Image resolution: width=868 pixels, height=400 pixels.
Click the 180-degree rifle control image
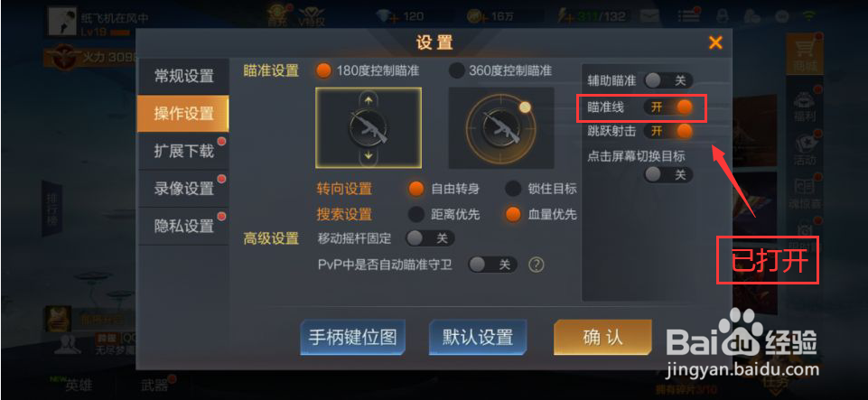(369, 127)
